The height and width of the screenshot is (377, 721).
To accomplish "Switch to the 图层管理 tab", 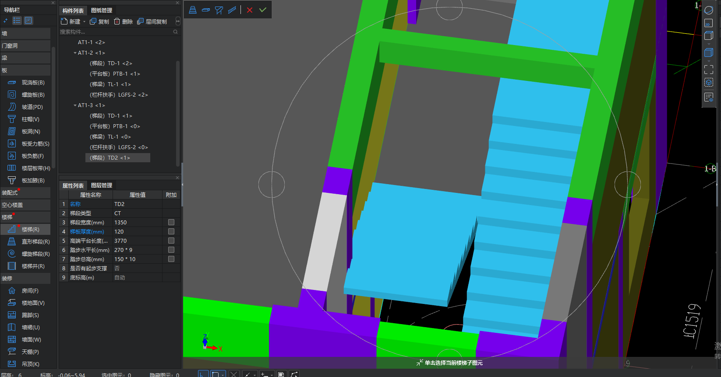I will click(x=102, y=185).
